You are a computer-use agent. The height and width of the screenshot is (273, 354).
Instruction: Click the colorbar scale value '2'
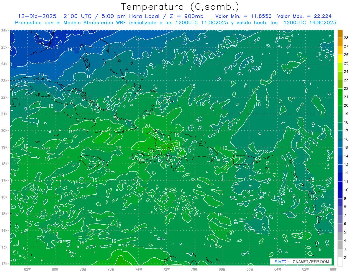(345, 257)
